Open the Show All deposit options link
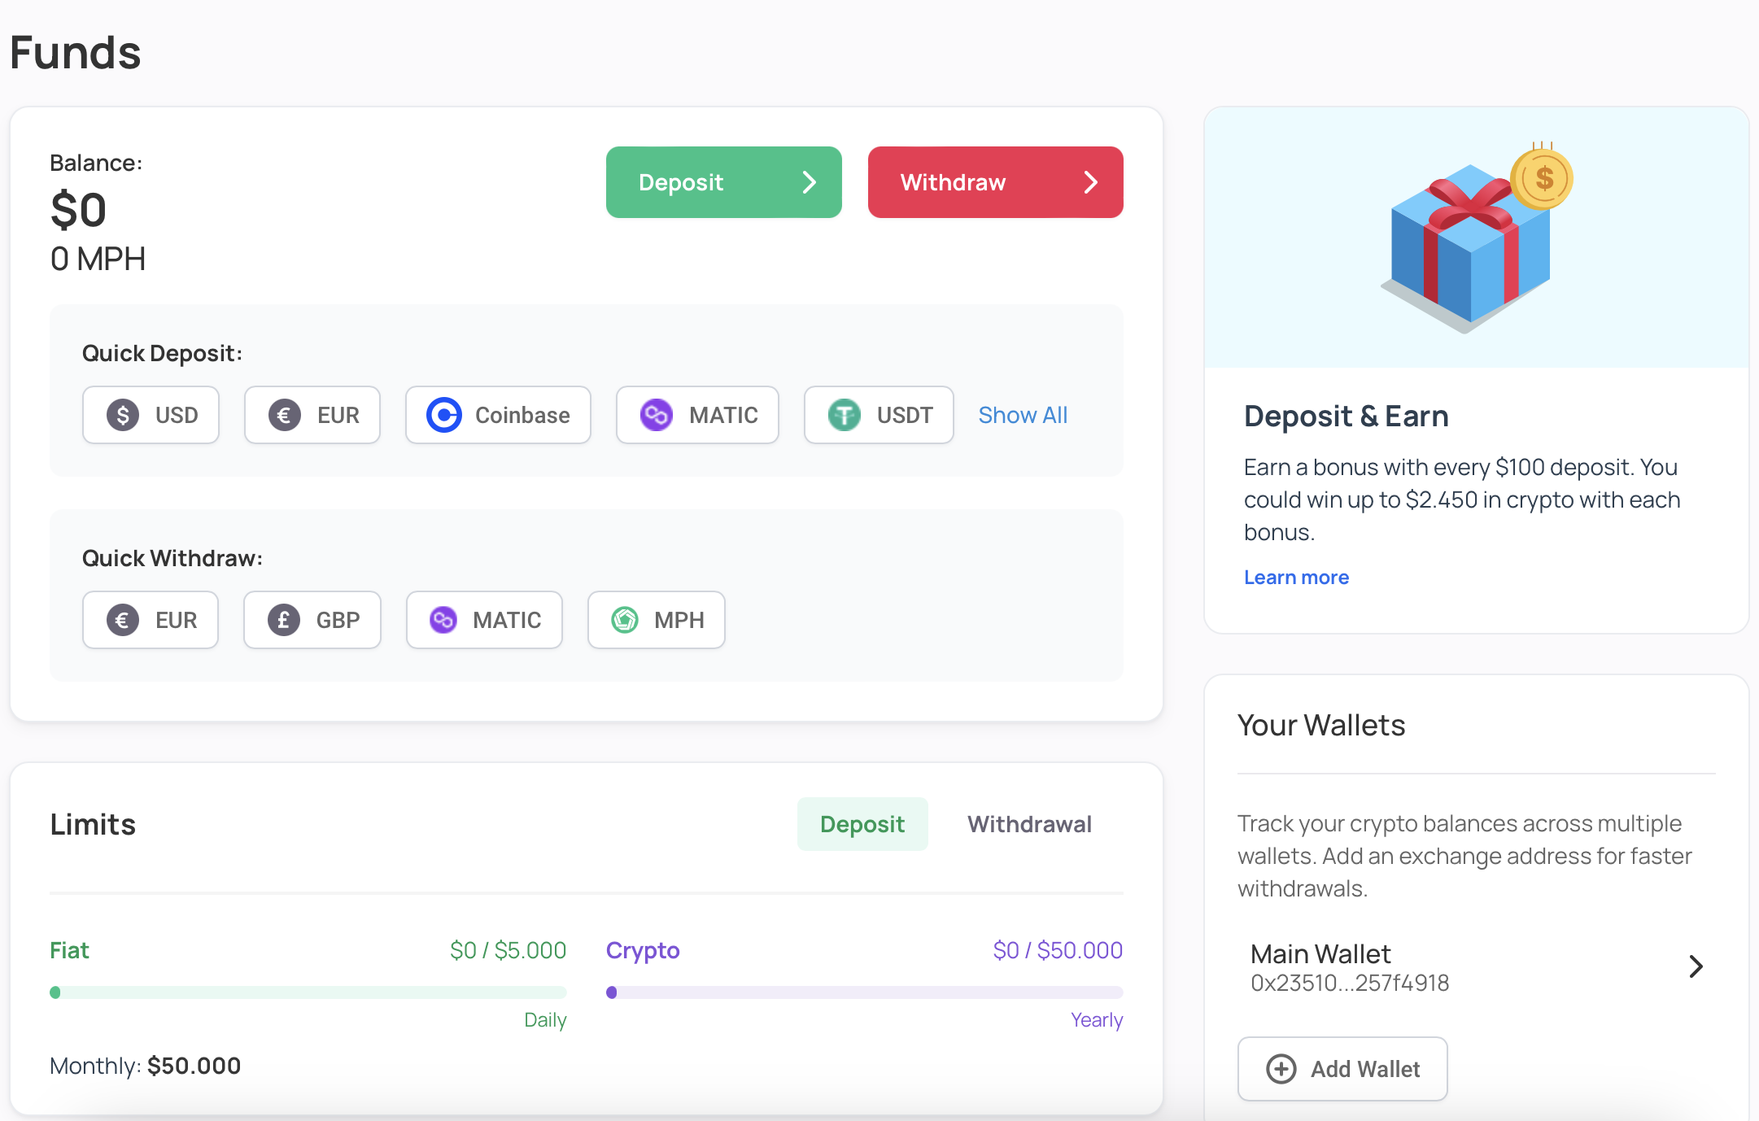1759x1121 pixels. click(1023, 415)
